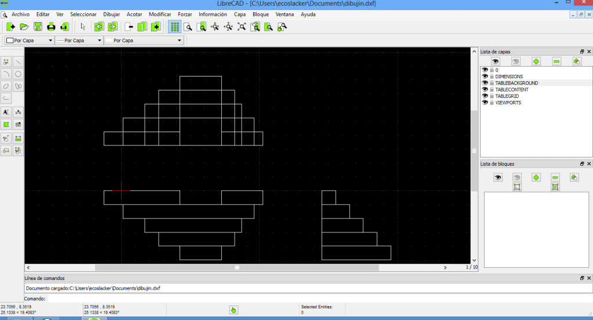Add a new layer with plus icon

[536, 61]
